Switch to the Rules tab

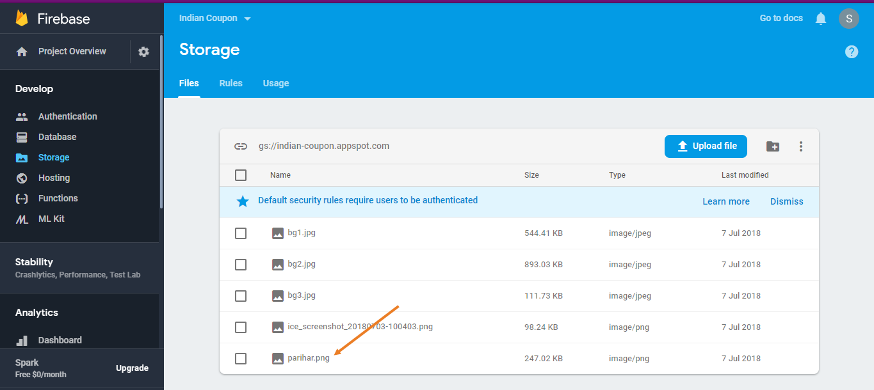(231, 83)
